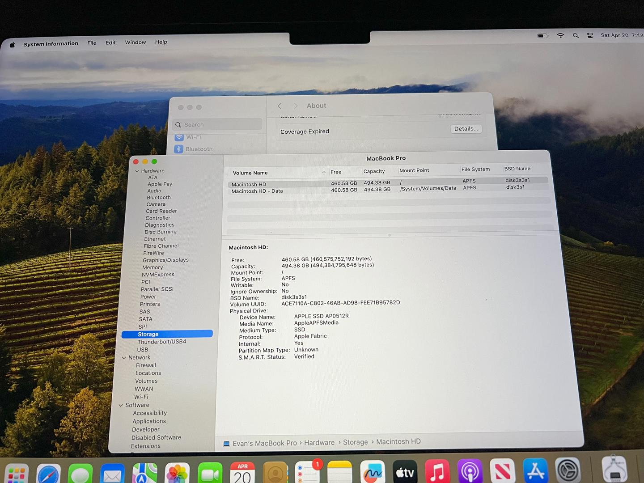Click the Capacity column header
Viewport: 644px width, 483px height.
(374, 171)
